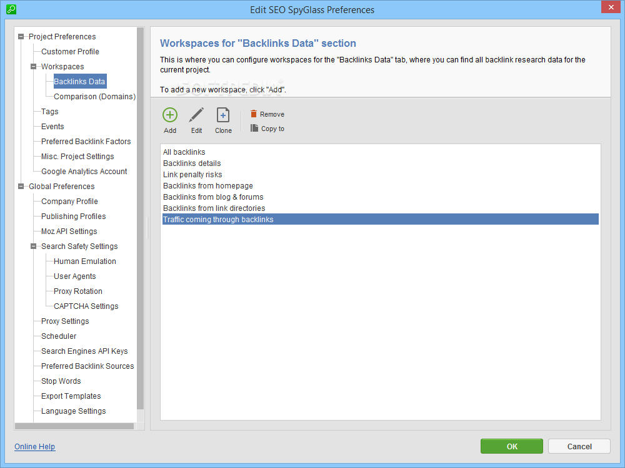Open Proxy Settings
Screen dimensions: 625x468
pyautogui.click(x=65, y=321)
